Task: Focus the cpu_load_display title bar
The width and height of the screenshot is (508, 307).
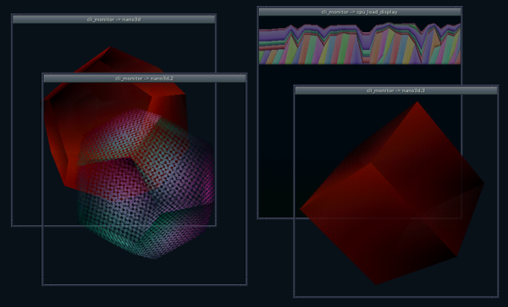Action: pyautogui.click(x=360, y=12)
